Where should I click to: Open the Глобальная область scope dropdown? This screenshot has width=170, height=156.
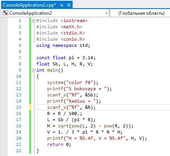click(x=140, y=13)
